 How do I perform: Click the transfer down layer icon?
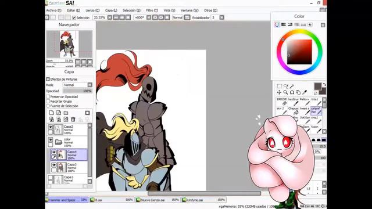tap(52, 120)
